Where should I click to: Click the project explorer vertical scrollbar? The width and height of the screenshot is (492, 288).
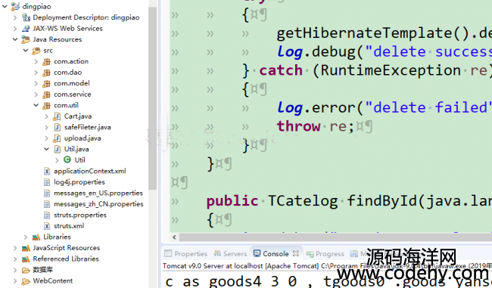[x=153, y=98]
